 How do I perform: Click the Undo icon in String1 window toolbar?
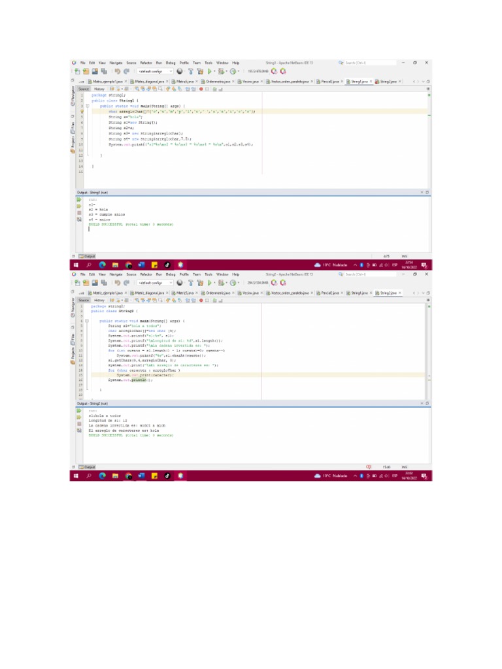pos(118,71)
